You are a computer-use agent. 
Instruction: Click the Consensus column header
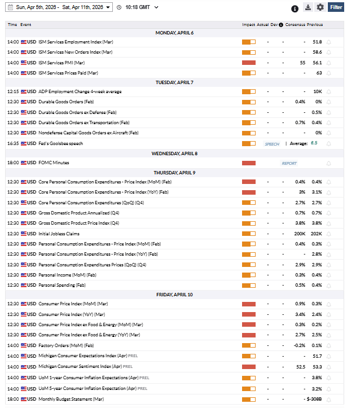(x=295, y=25)
